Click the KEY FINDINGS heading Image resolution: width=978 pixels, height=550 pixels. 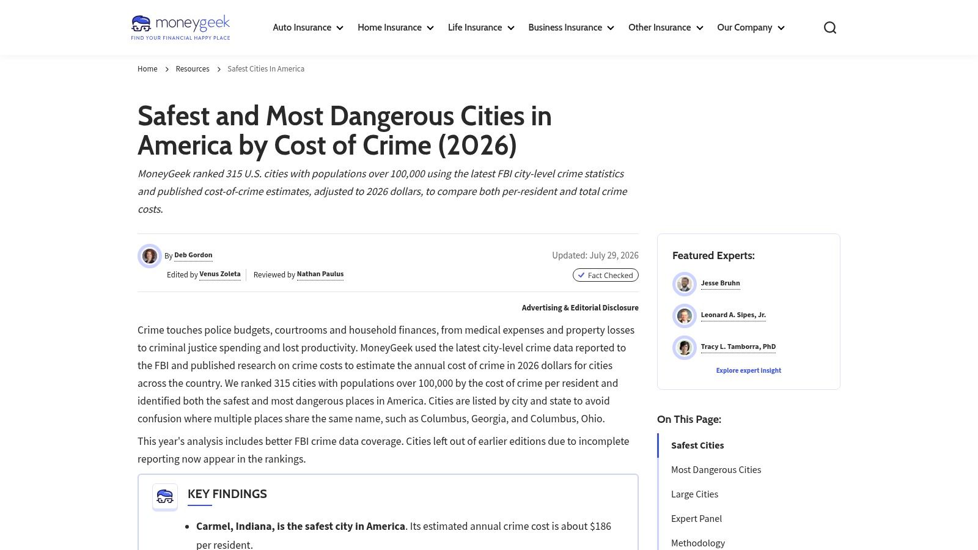point(227,494)
